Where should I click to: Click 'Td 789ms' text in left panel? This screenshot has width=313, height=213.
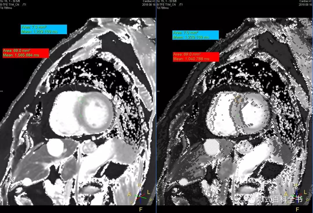[x=6, y=8]
